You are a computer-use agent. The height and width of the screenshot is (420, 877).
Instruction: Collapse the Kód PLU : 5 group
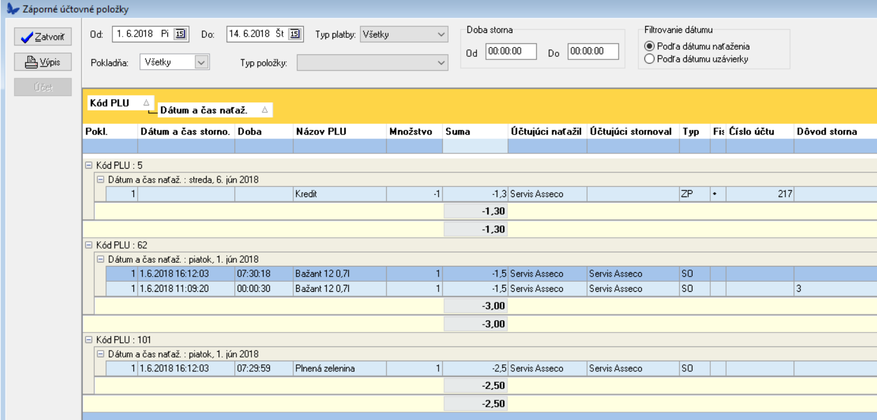pos(88,165)
